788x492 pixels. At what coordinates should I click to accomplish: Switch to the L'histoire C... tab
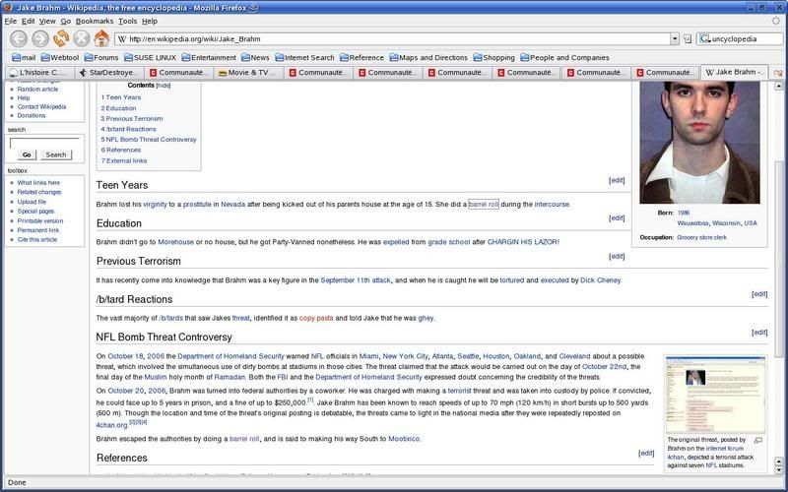(x=39, y=72)
